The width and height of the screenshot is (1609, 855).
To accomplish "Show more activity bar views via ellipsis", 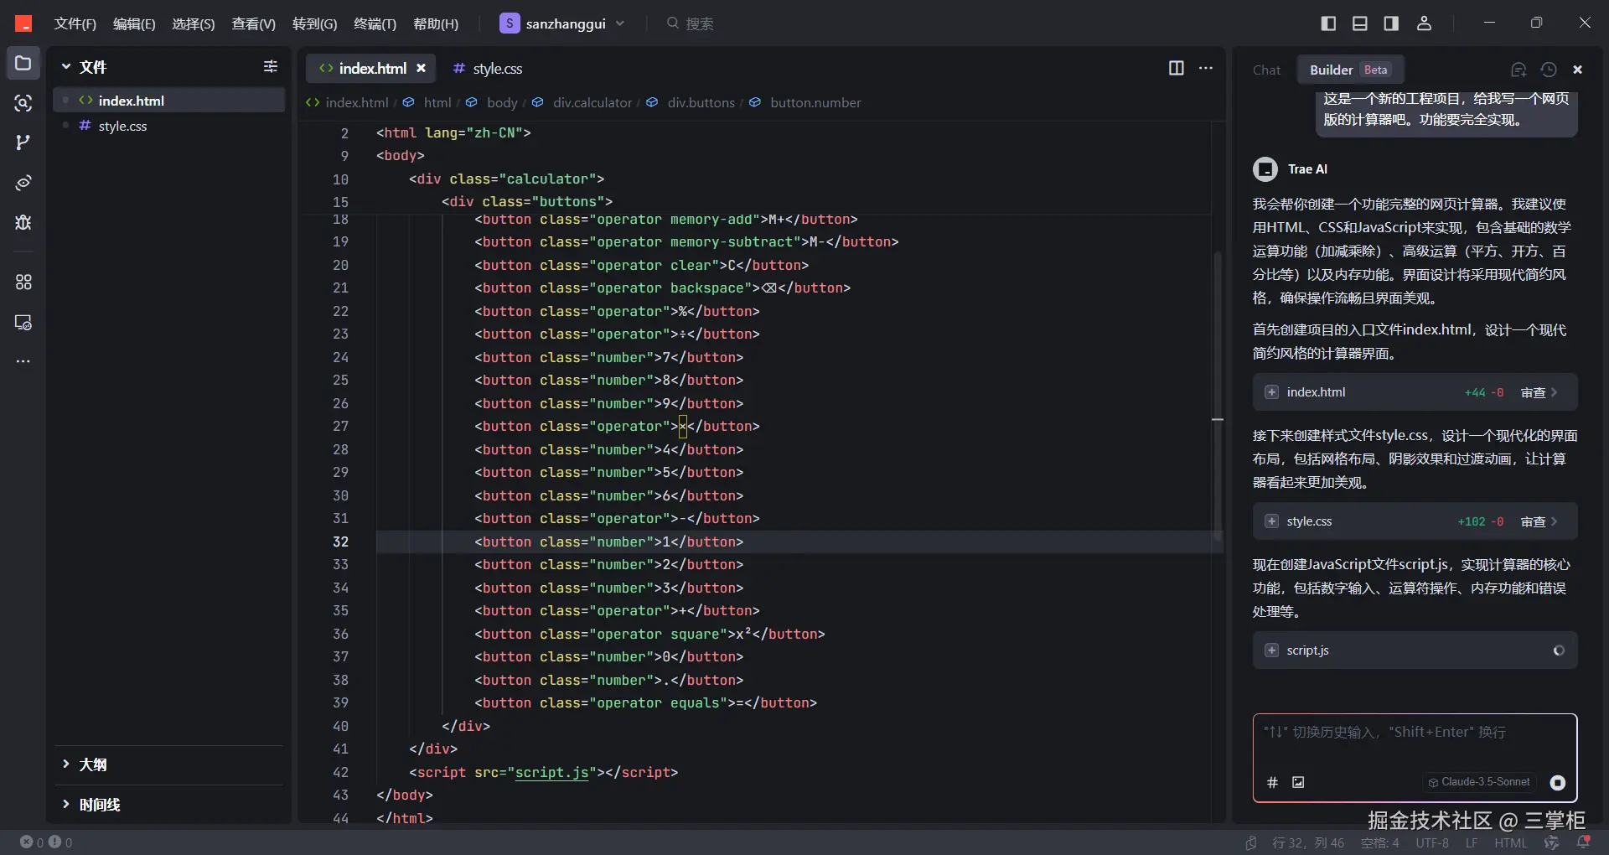I will [x=23, y=361].
